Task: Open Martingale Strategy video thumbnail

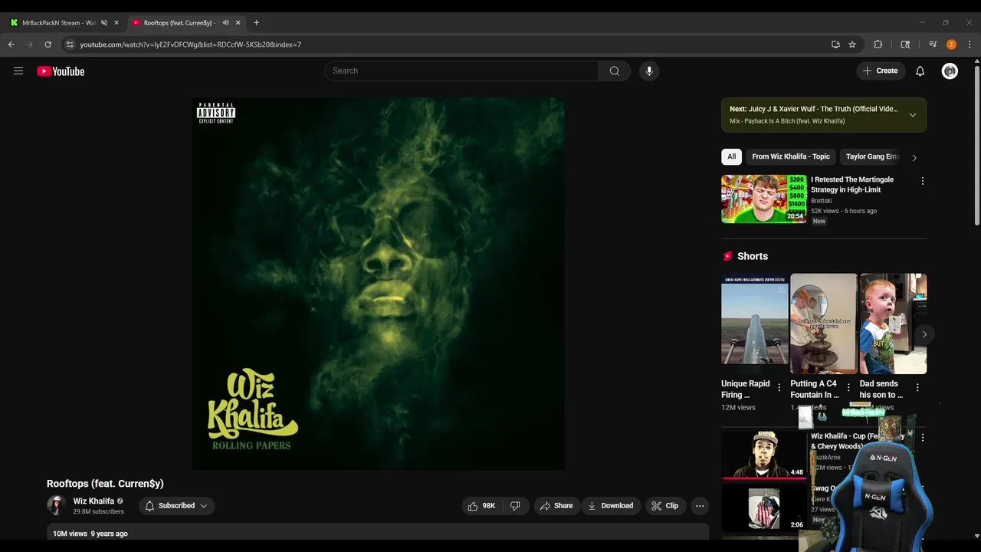Action: point(763,199)
